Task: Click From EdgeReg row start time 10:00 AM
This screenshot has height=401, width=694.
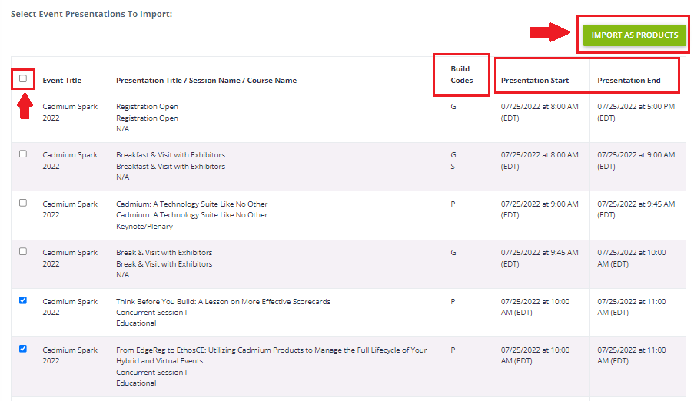Action: click(x=535, y=356)
